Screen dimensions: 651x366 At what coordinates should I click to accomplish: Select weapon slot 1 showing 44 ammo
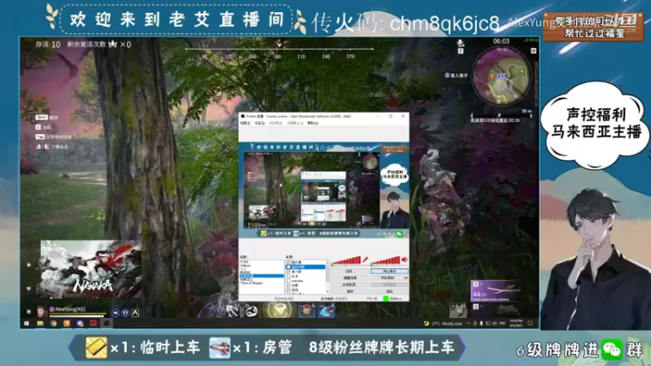pos(495,290)
